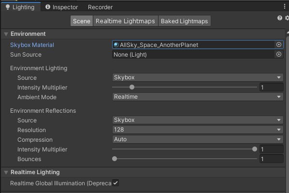The image size is (289, 193).
Task: Click the Environment Lighting Intensity Multiplier value field
Action: [271, 87]
